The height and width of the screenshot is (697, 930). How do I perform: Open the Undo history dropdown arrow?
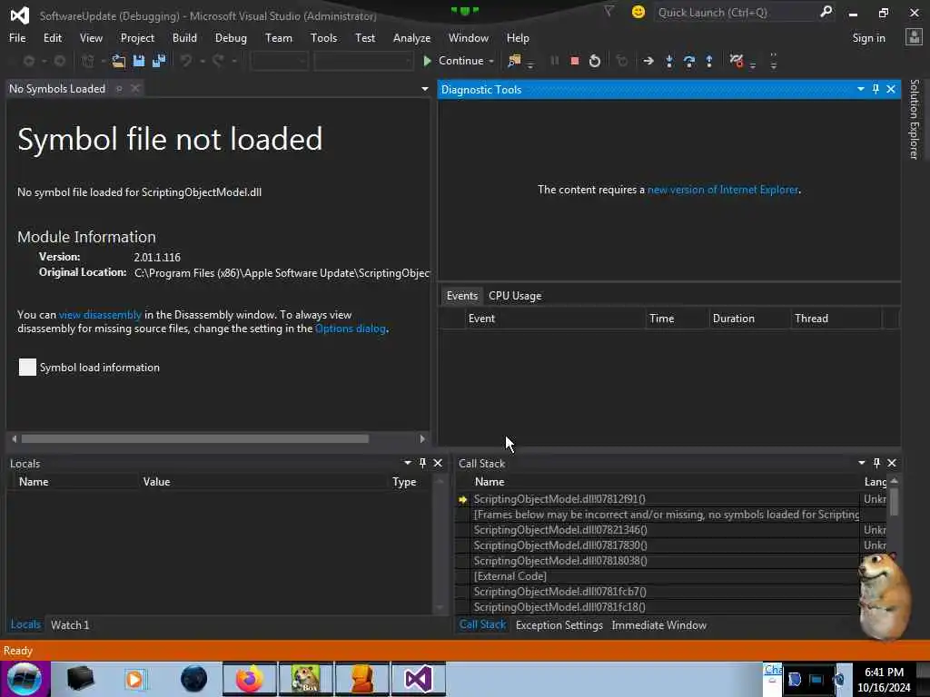point(203,61)
